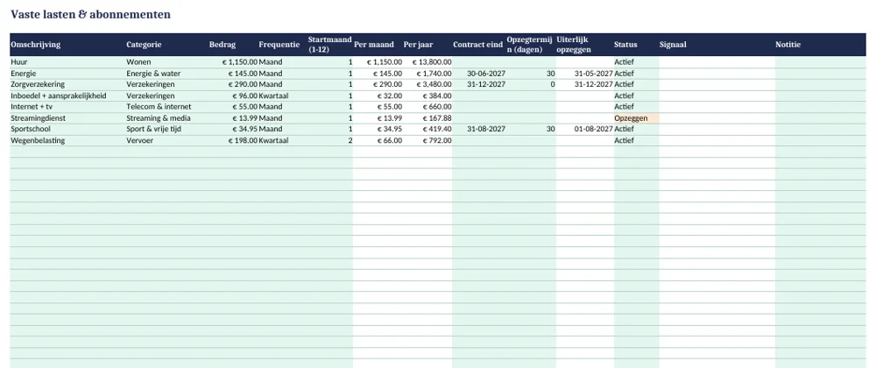Select the contract end date 30-06-2027
This screenshot has height=368, width=876.
[479, 73]
